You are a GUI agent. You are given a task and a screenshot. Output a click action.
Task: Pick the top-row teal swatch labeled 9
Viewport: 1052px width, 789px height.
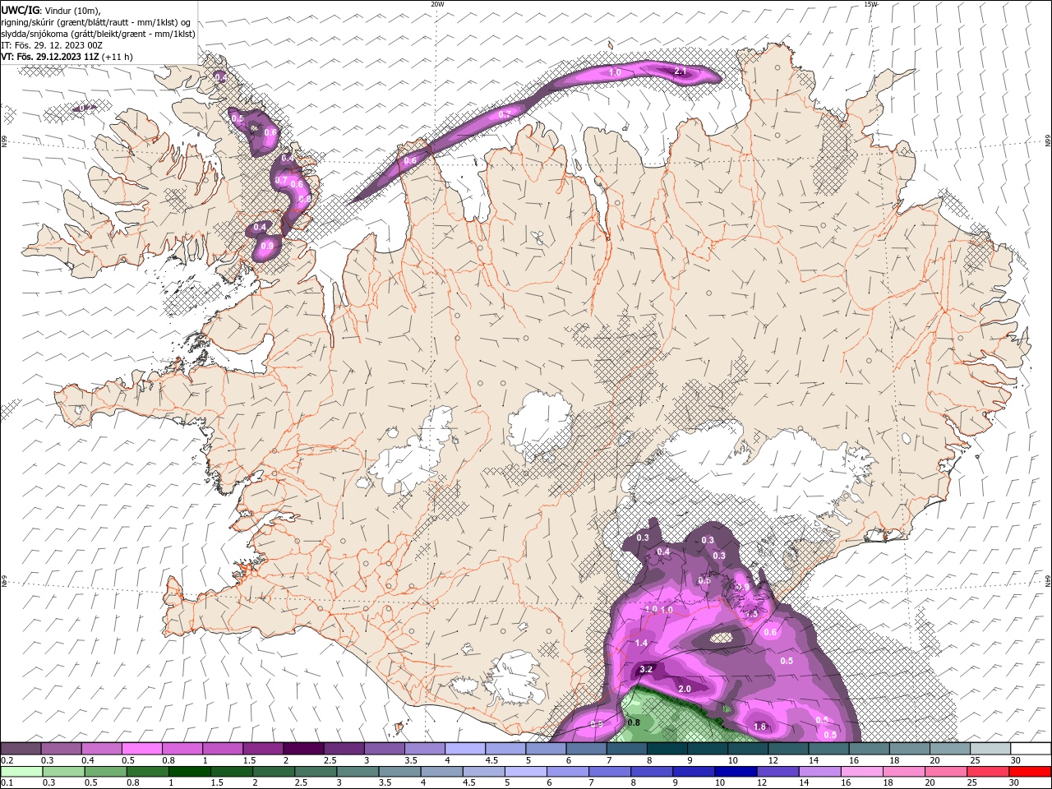tap(708, 749)
